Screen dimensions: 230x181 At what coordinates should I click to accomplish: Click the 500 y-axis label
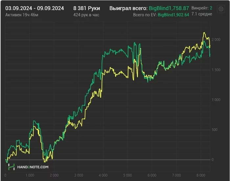[215, 130]
